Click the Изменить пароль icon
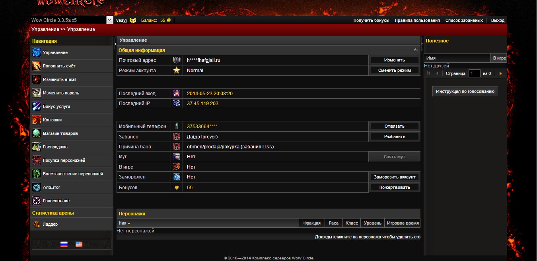The image size is (537, 261). click(x=37, y=93)
